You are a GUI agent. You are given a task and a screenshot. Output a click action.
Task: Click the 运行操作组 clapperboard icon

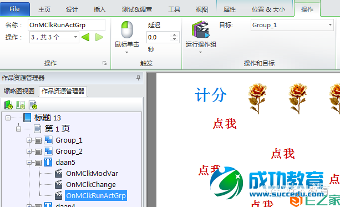click(x=201, y=29)
